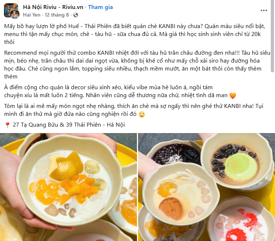Open the Hai Yen author profile link

click(32, 15)
